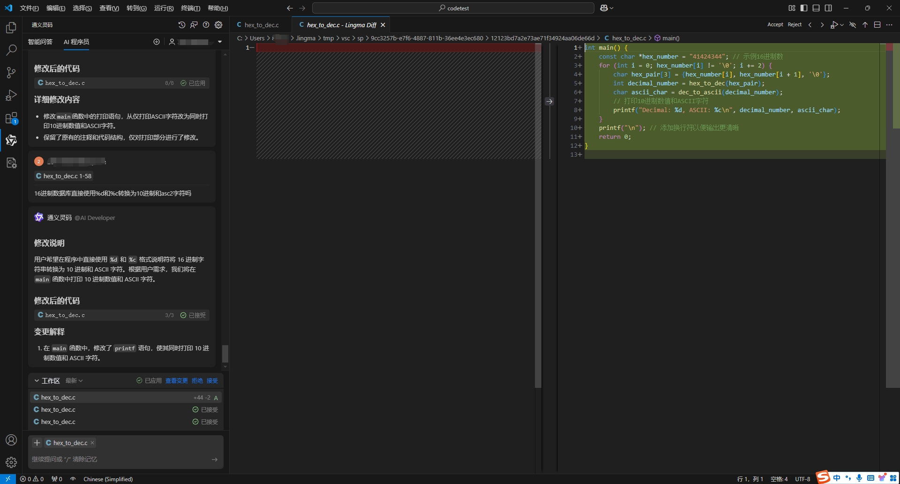Go to previous change in diff toolbar
Image resolution: width=900 pixels, height=484 pixels.
[x=810, y=25]
